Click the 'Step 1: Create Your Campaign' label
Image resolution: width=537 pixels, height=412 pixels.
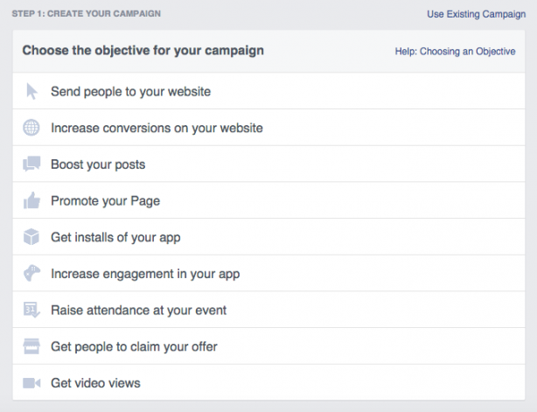87,14
